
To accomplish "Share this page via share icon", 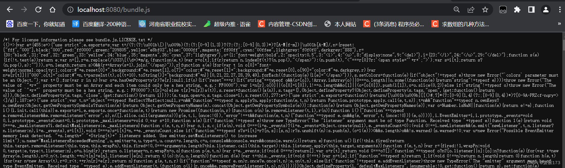I will tap(471, 9).
